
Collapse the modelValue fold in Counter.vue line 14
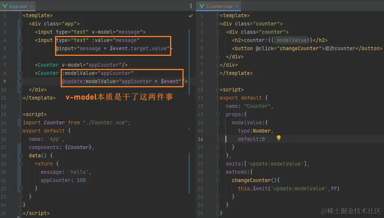(218, 123)
